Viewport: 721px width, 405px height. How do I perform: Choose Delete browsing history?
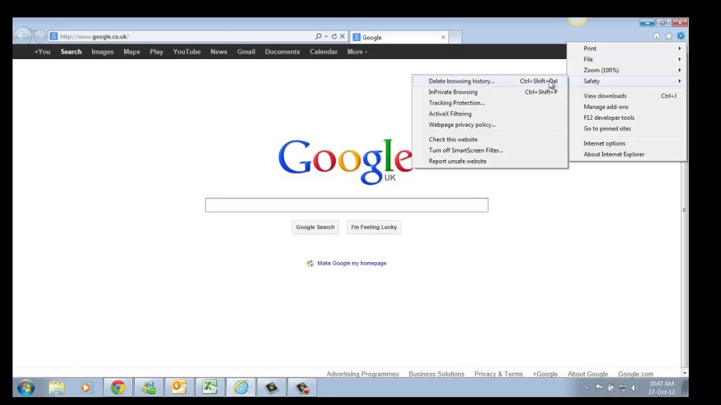pyautogui.click(x=489, y=81)
